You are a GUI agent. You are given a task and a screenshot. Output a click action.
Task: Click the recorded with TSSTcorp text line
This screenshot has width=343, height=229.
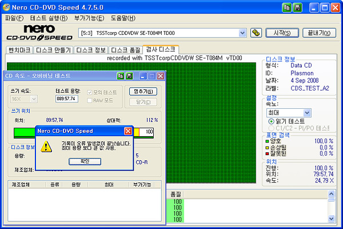(174, 58)
